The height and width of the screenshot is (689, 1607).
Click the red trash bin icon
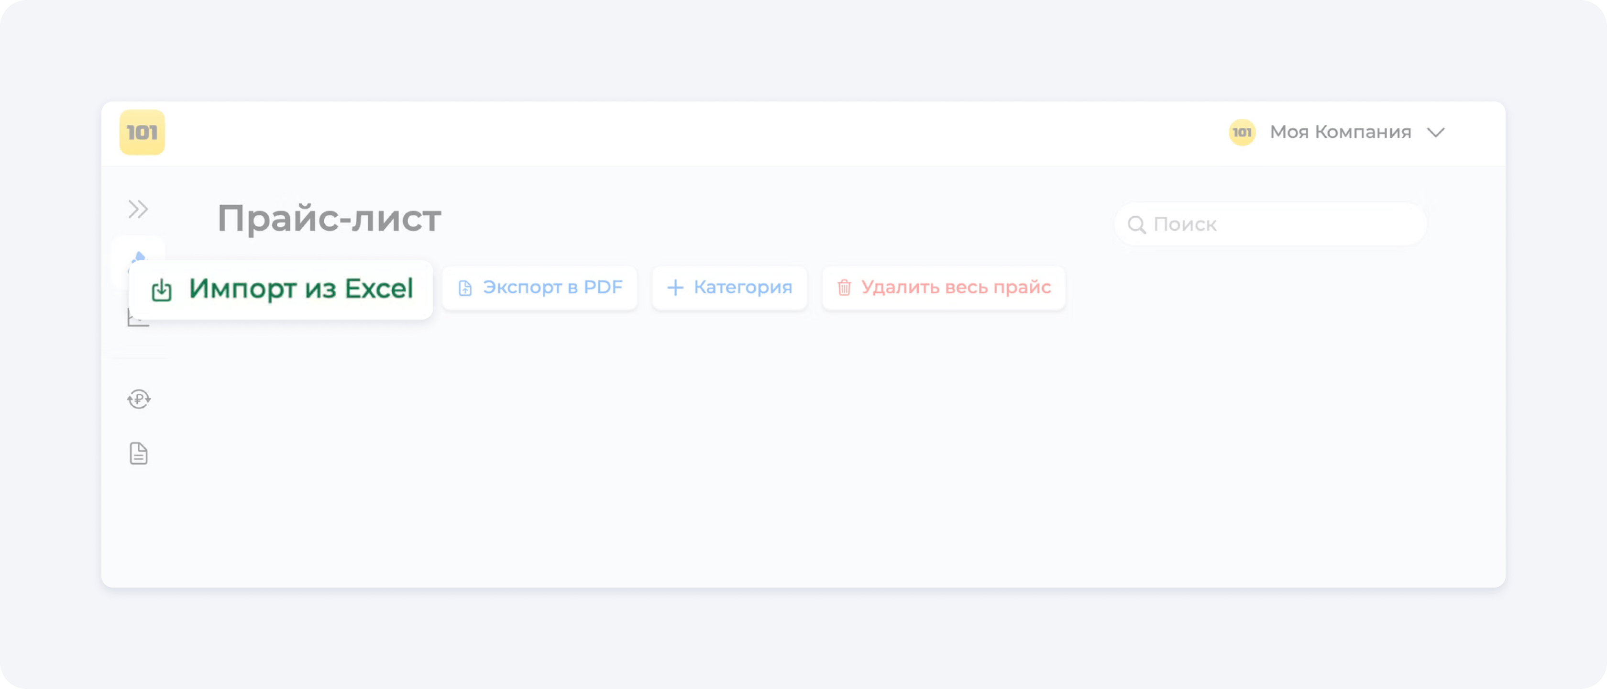[x=844, y=288]
